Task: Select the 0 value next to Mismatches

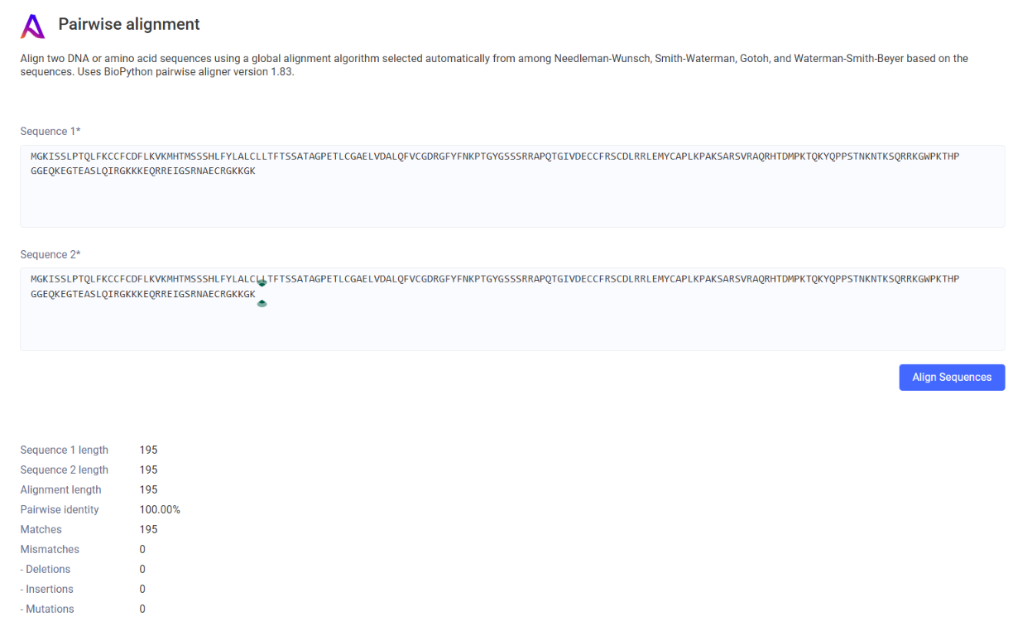Action: click(142, 549)
